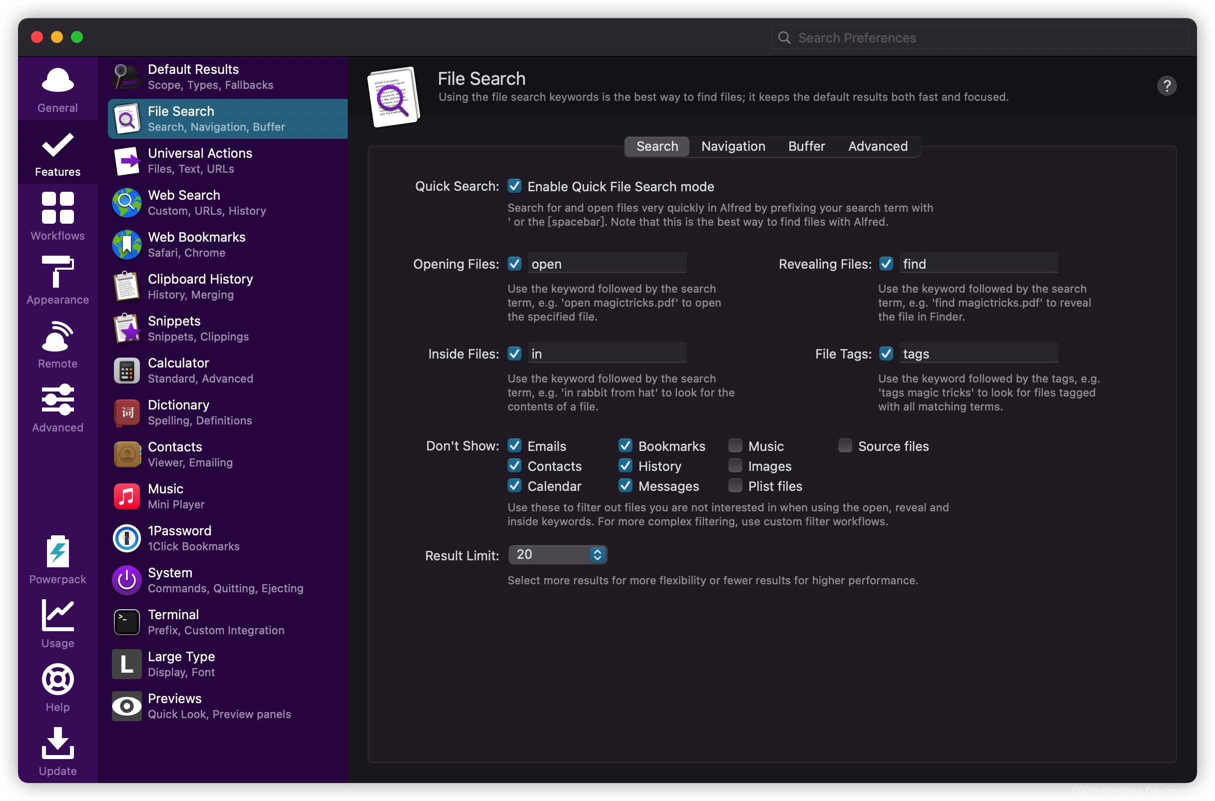
Task: Open the Update download icon
Action: [58, 743]
